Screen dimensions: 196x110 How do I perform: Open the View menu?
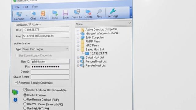tap(35, 7)
